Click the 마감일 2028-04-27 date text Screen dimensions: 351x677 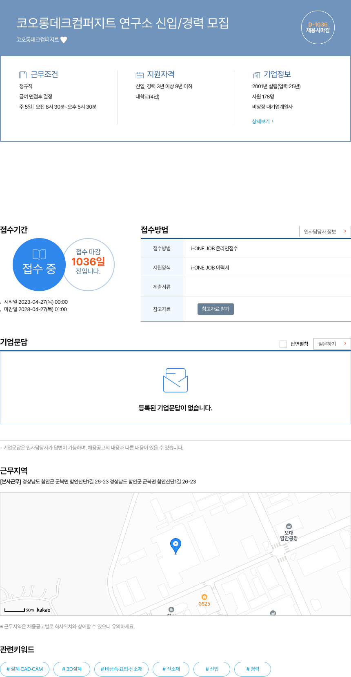tap(36, 310)
